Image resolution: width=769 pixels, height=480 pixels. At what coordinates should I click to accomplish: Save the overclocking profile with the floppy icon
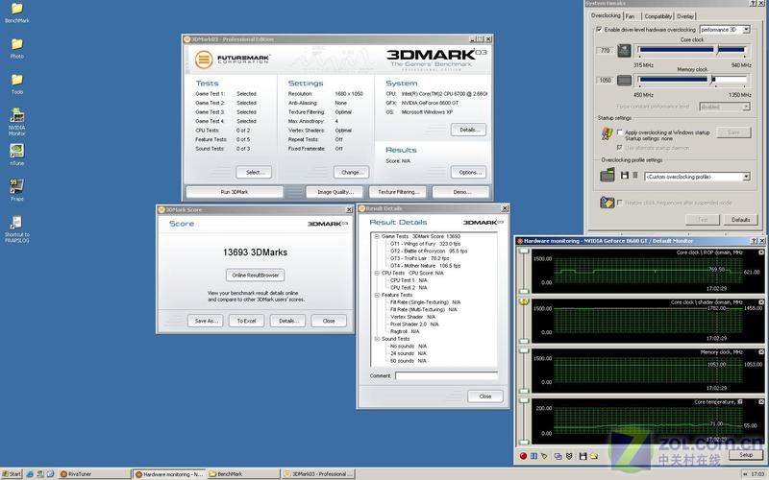(624, 175)
